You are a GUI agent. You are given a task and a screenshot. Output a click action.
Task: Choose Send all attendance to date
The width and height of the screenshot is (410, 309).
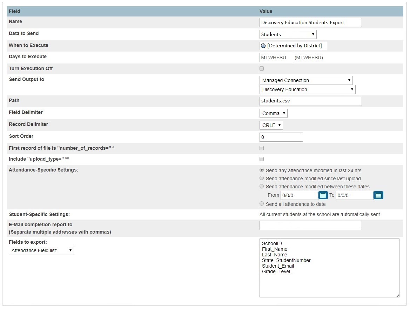point(261,203)
